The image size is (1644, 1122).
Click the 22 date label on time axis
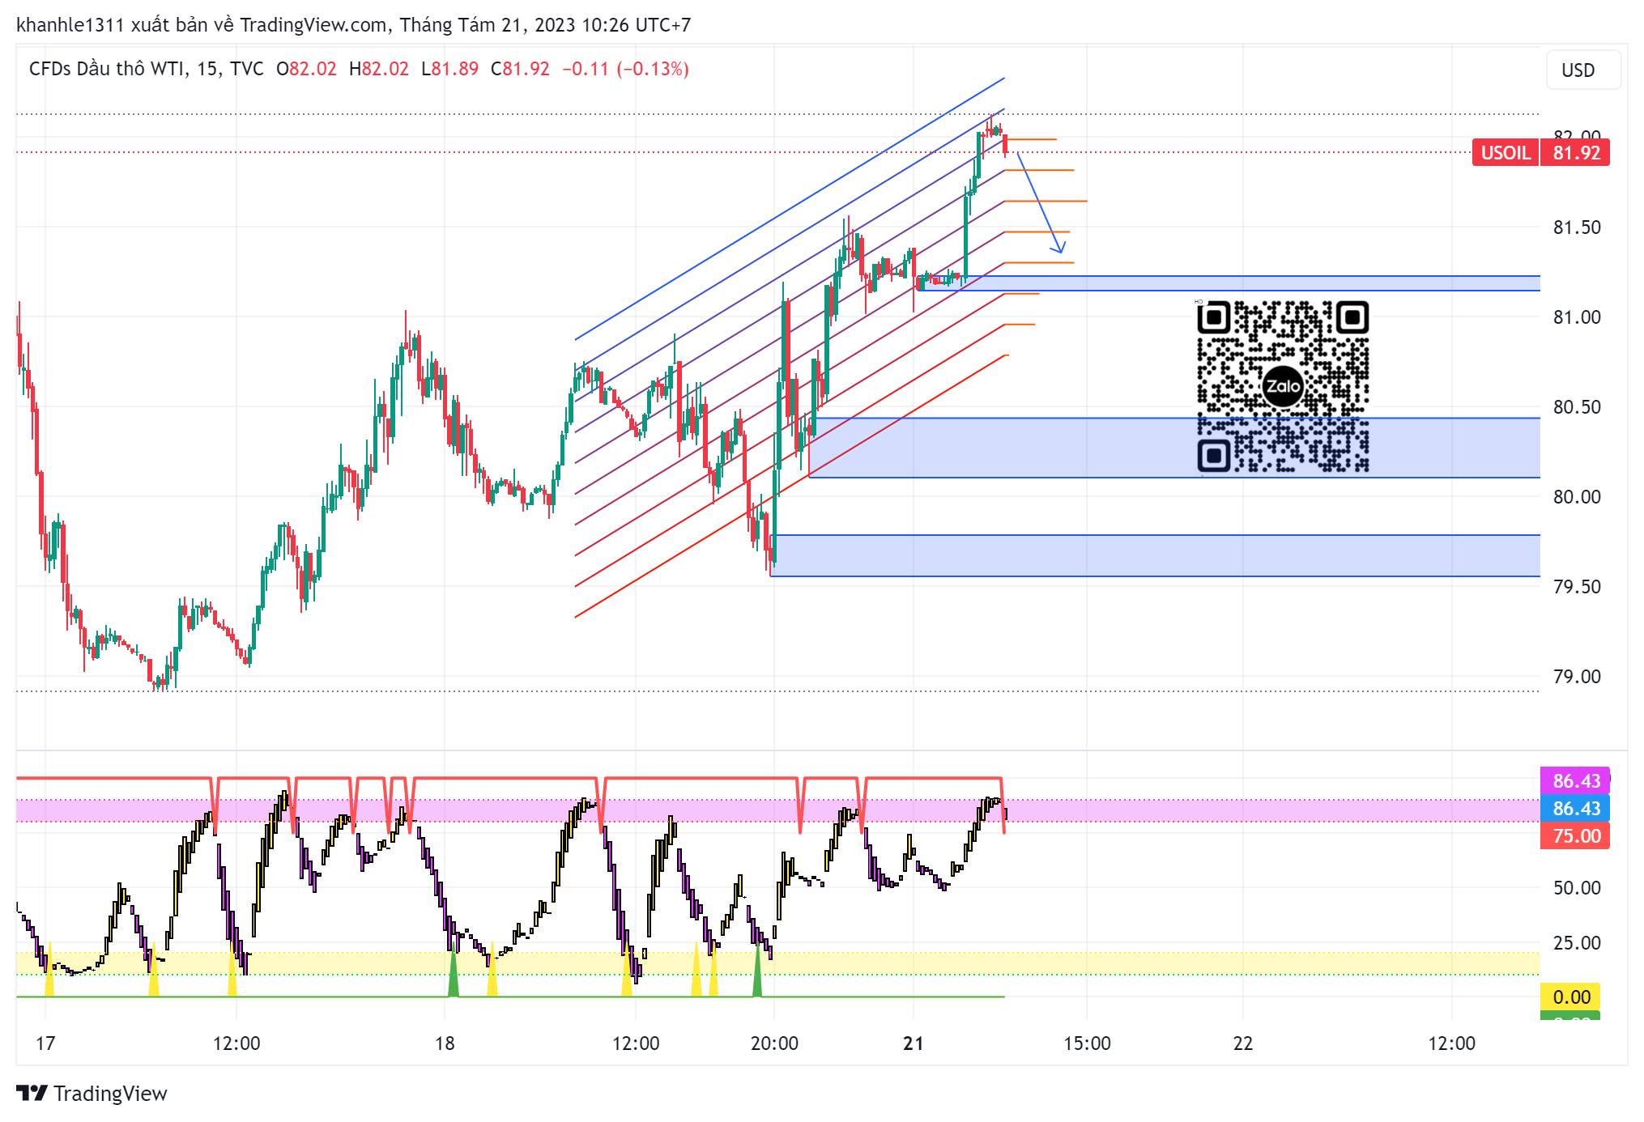(1243, 1043)
